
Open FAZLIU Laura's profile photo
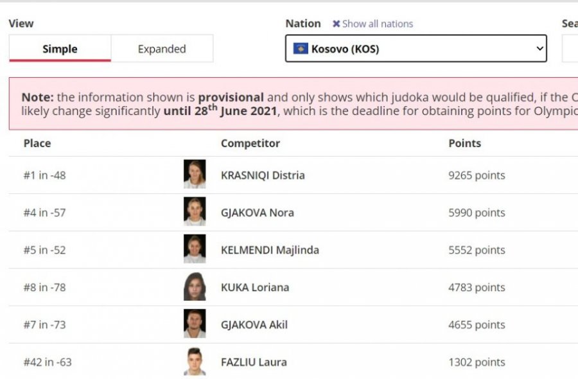(x=195, y=361)
